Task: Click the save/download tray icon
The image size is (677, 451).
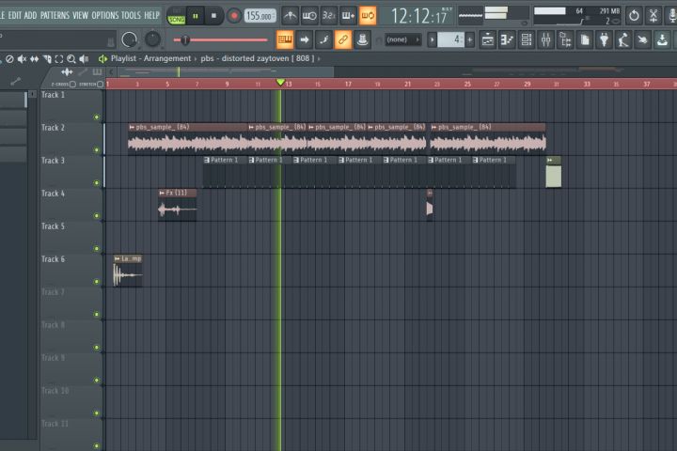Action: click(662, 40)
